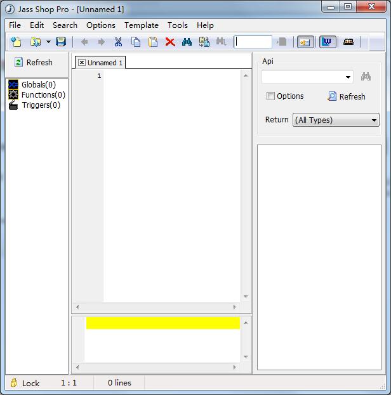
Task: Click the Api search binoculars icon
Action: 366,77
